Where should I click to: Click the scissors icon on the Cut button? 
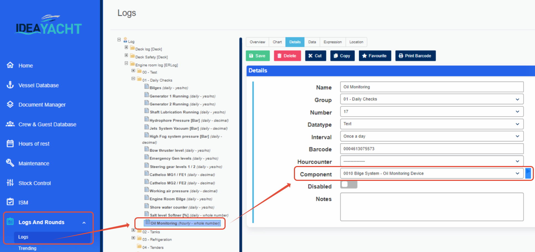[x=311, y=56]
